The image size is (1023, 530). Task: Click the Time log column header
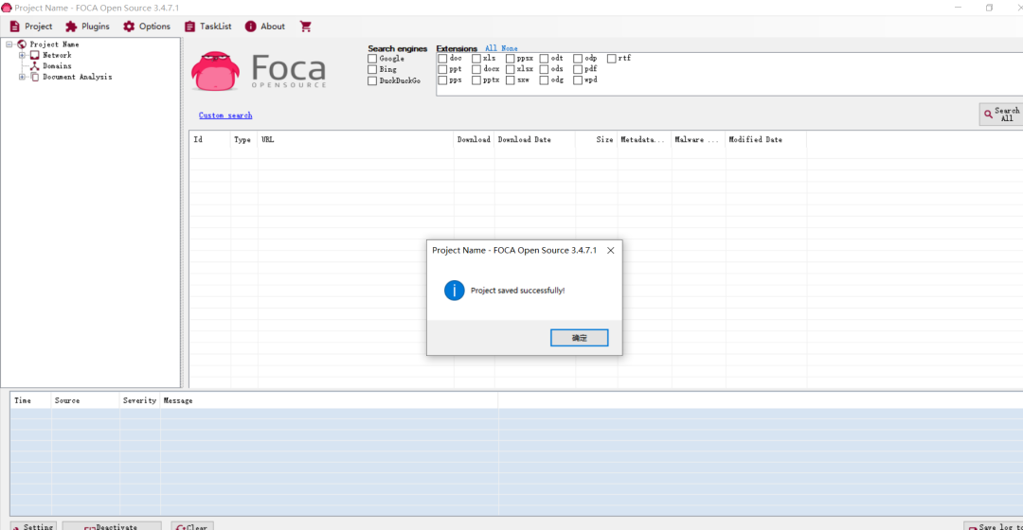click(x=30, y=401)
